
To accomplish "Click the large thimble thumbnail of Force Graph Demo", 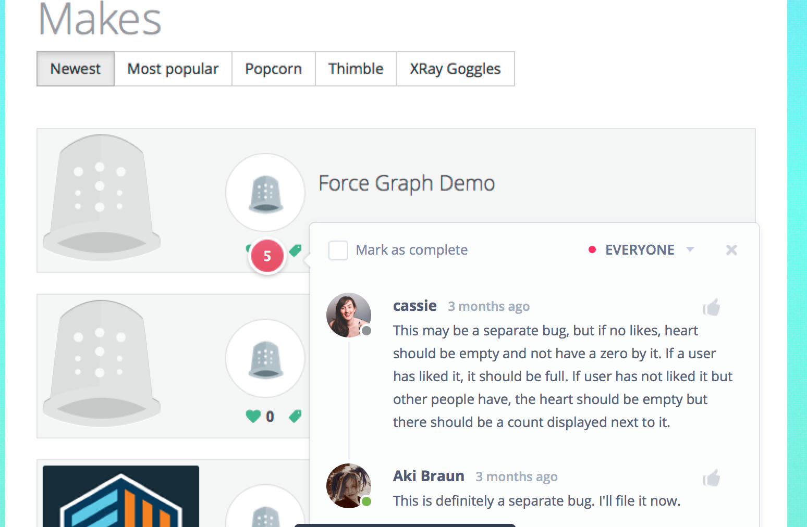I will click(x=102, y=198).
